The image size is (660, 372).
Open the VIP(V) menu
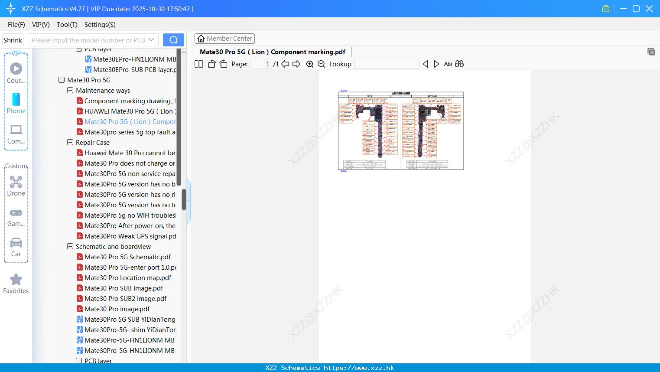(x=41, y=25)
